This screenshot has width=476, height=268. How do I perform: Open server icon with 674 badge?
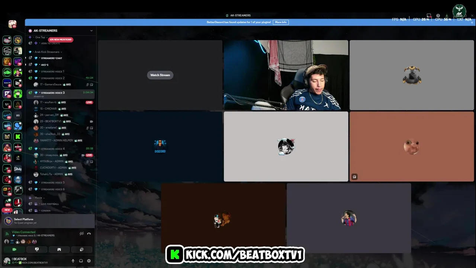7,202
